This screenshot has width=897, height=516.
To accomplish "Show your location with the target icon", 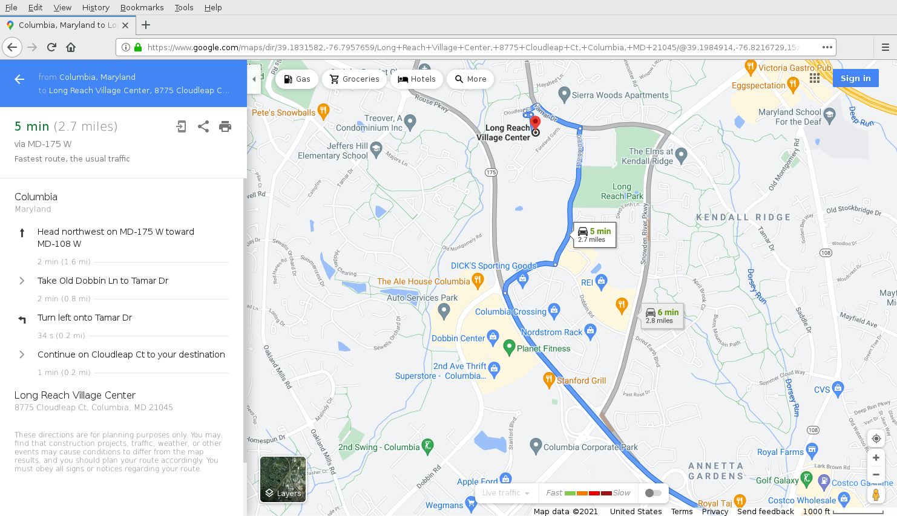I will coord(876,439).
